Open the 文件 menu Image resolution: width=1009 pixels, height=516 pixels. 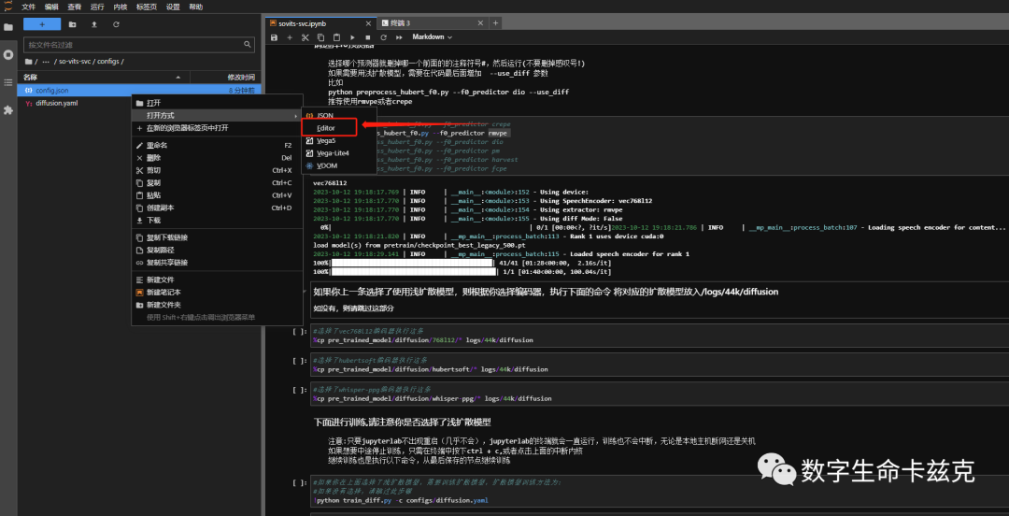point(28,7)
